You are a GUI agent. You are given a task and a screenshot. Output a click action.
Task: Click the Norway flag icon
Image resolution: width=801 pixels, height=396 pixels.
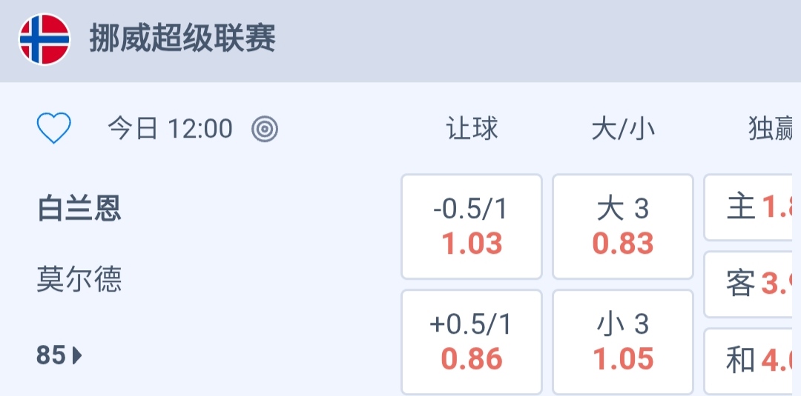click(44, 39)
